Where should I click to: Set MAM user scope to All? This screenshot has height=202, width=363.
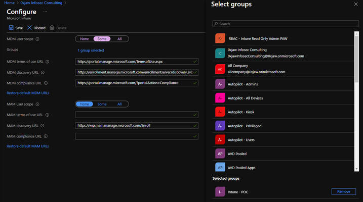point(119,104)
